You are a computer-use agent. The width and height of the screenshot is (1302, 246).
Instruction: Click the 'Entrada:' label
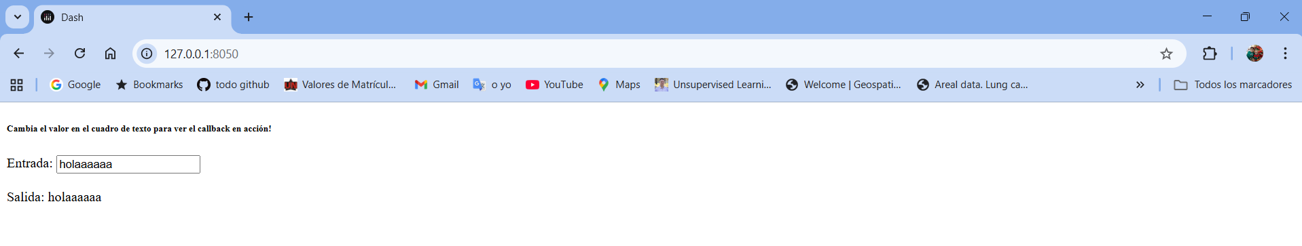click(x=30, y=163)
